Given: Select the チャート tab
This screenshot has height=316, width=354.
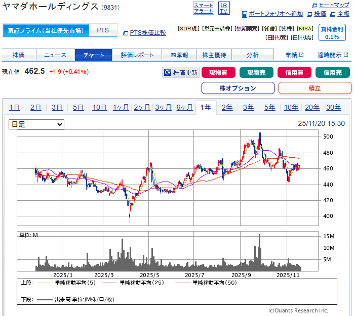Looking at the screenshot, I should [94, 55].
